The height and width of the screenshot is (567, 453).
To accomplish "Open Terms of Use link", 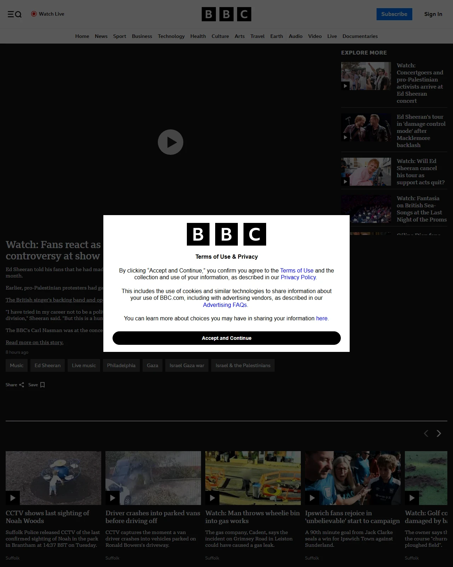I will pyautogui.click(x=297, y=270).
